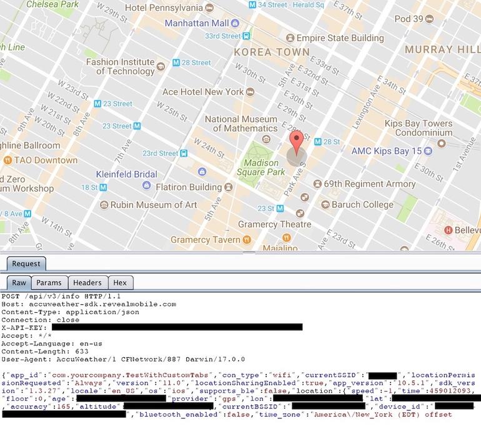Click the Gramercy Tavern restaurant icon
Viewport: 481px width, 444px height.
coord(247,240)
